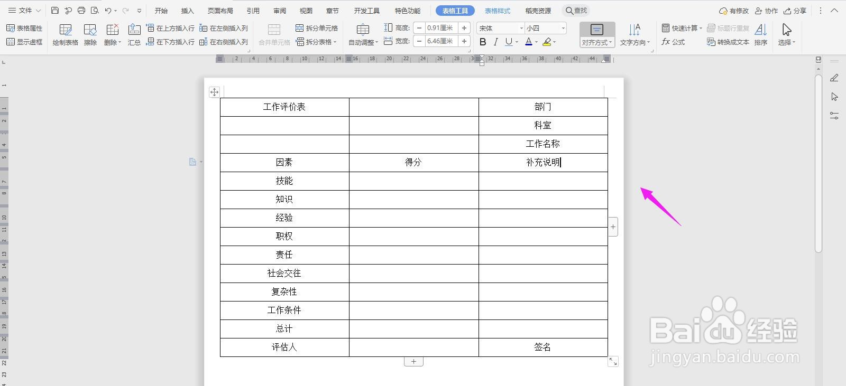Viewport: 846px width, 386px height.
Task: Open the File (文件) menu
Action: pos(24,11)
